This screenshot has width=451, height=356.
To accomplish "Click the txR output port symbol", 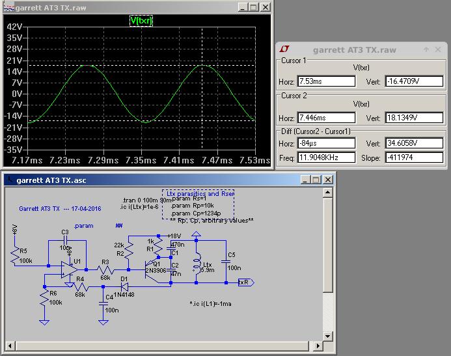I will point(245,282).
